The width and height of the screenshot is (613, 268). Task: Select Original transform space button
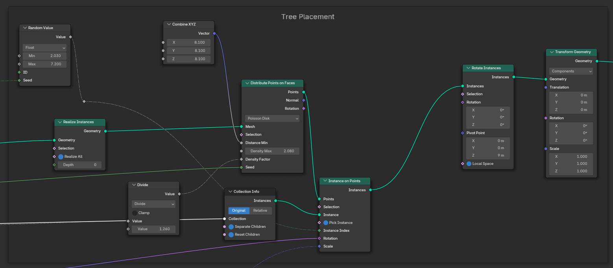point(239,211)
